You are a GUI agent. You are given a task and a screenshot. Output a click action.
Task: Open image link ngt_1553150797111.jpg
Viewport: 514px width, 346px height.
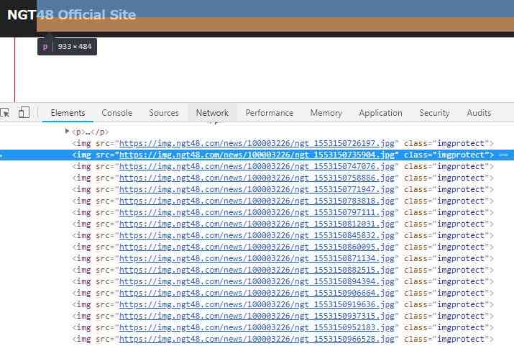257,212
